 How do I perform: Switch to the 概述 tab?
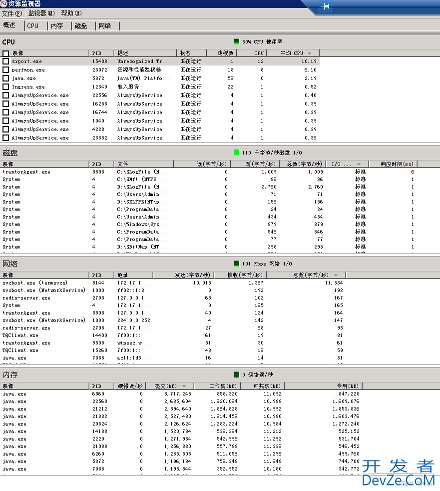(x=12, y=25)
